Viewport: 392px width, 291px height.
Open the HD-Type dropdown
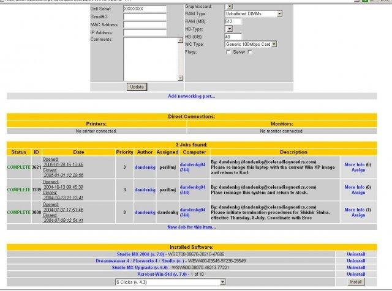coord(229,29)
